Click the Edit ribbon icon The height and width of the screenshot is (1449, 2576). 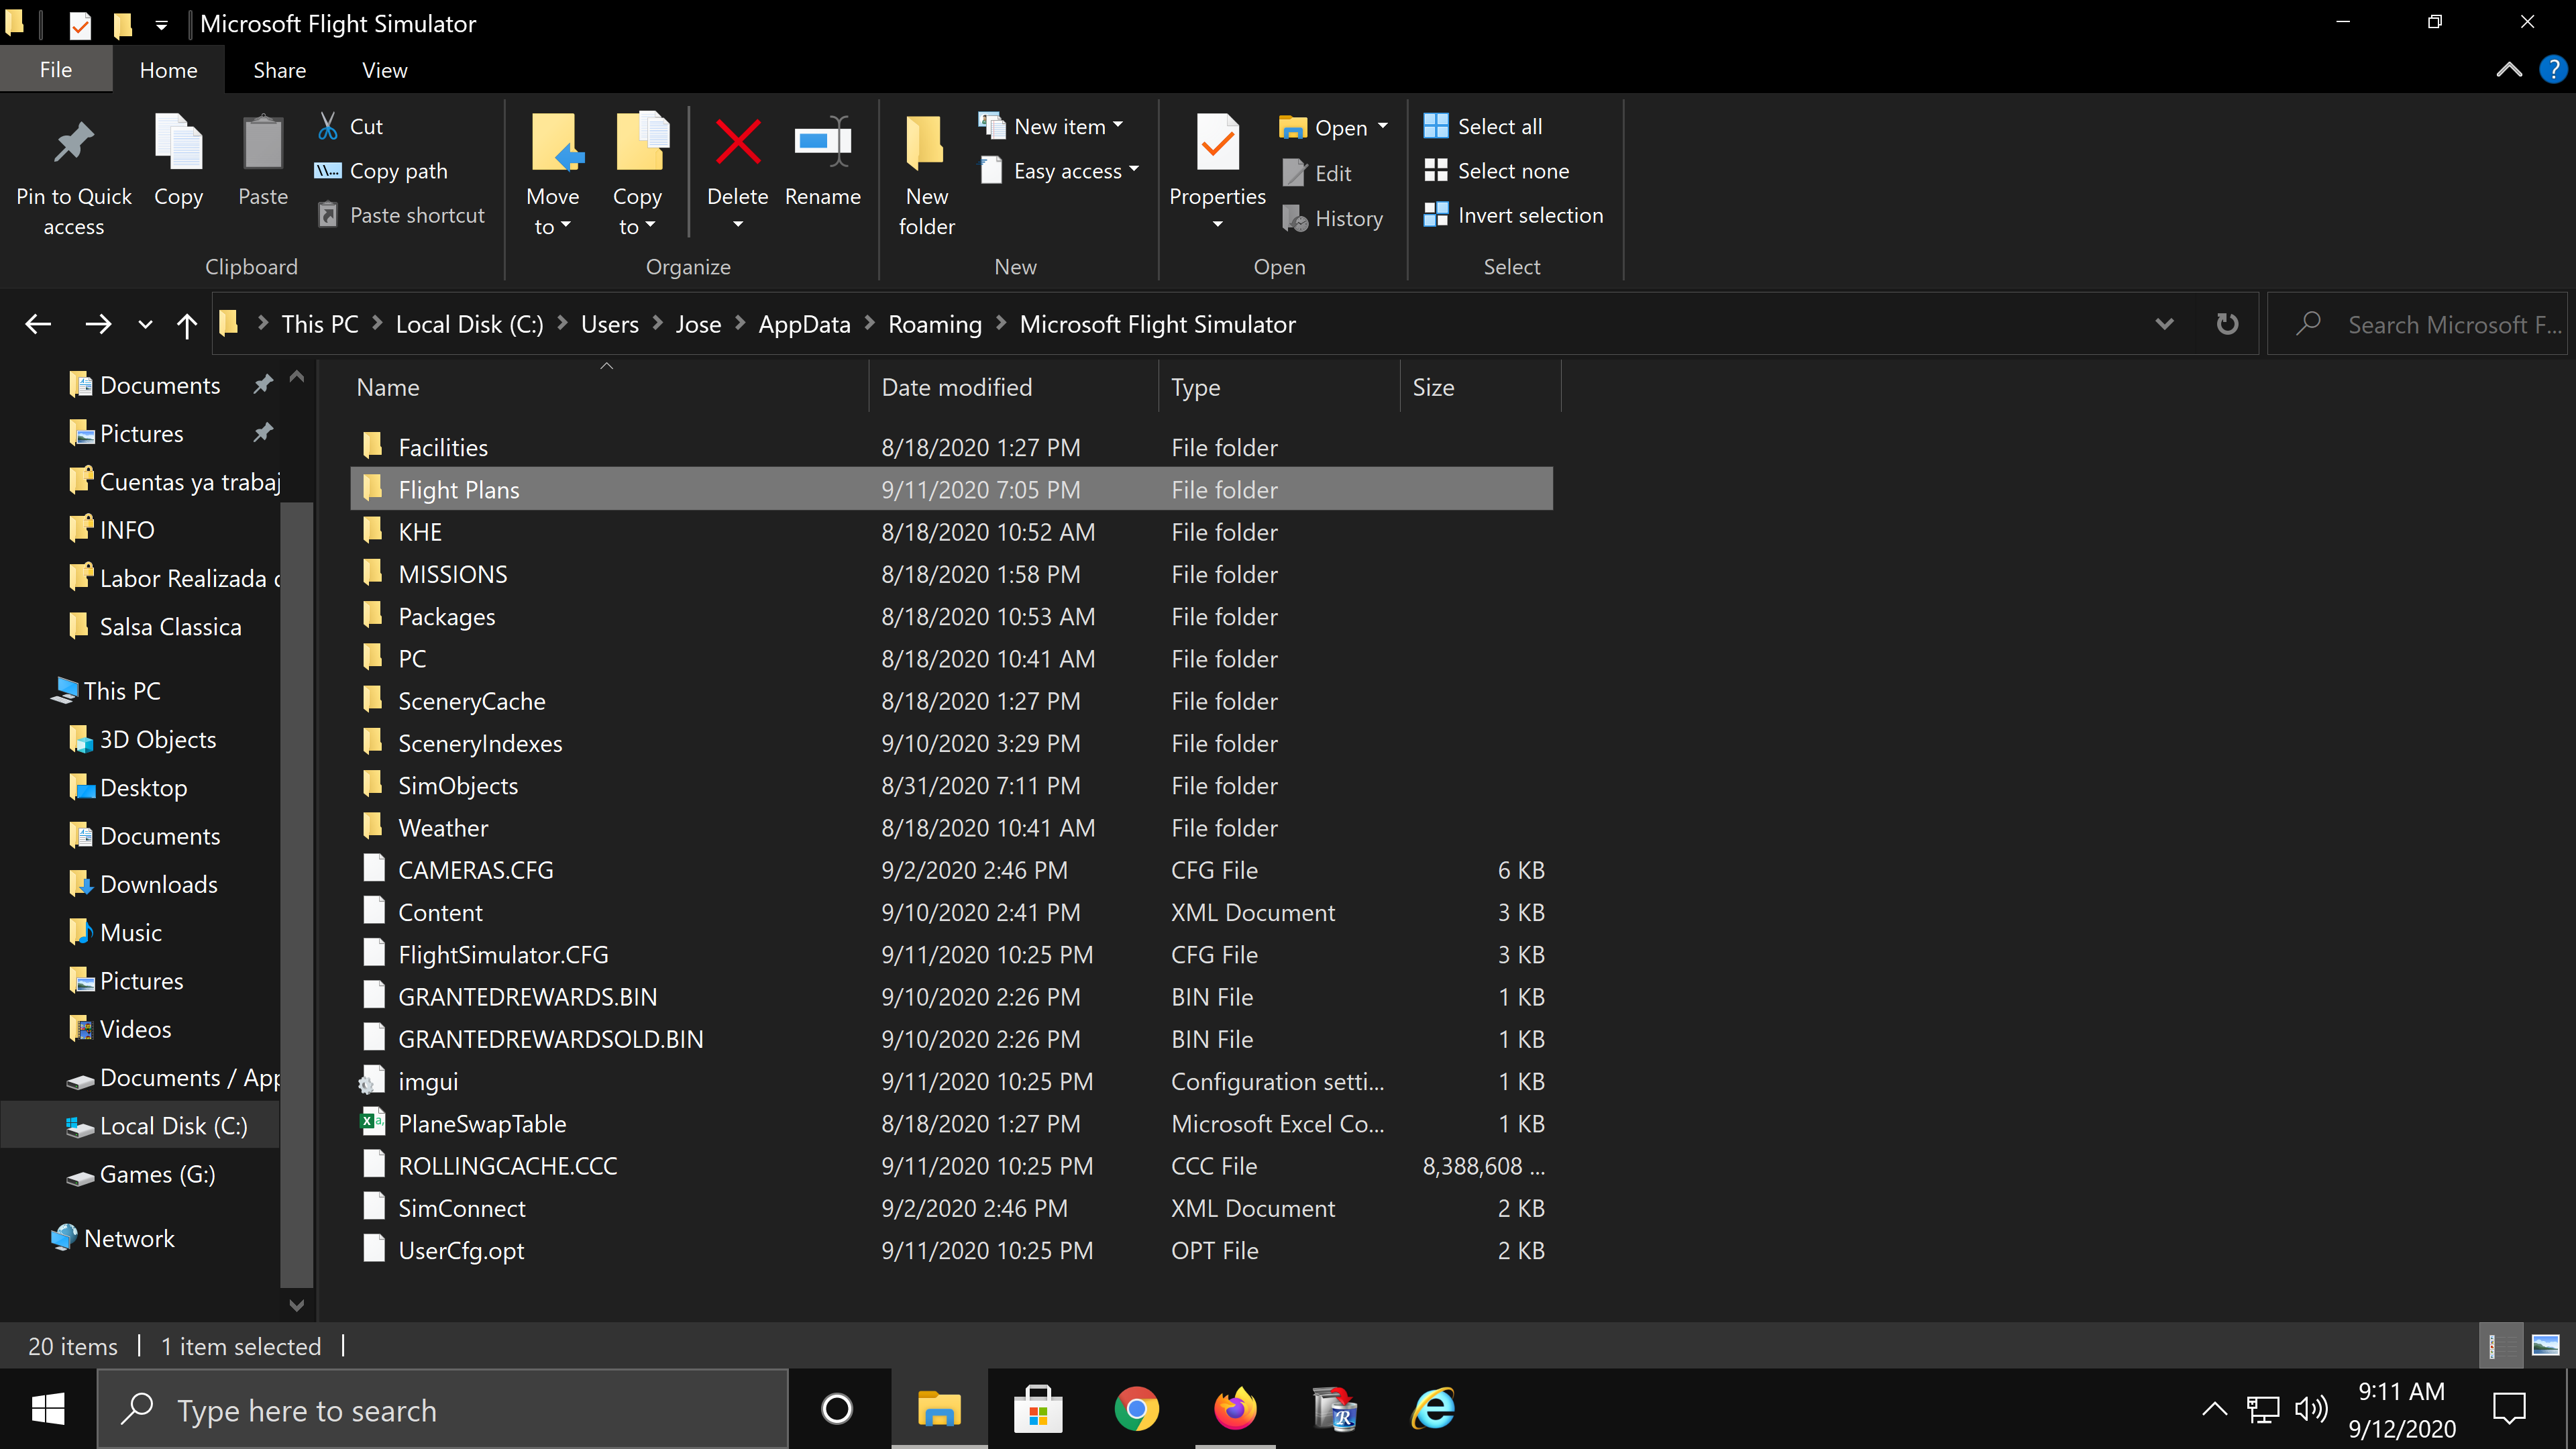1294,173
